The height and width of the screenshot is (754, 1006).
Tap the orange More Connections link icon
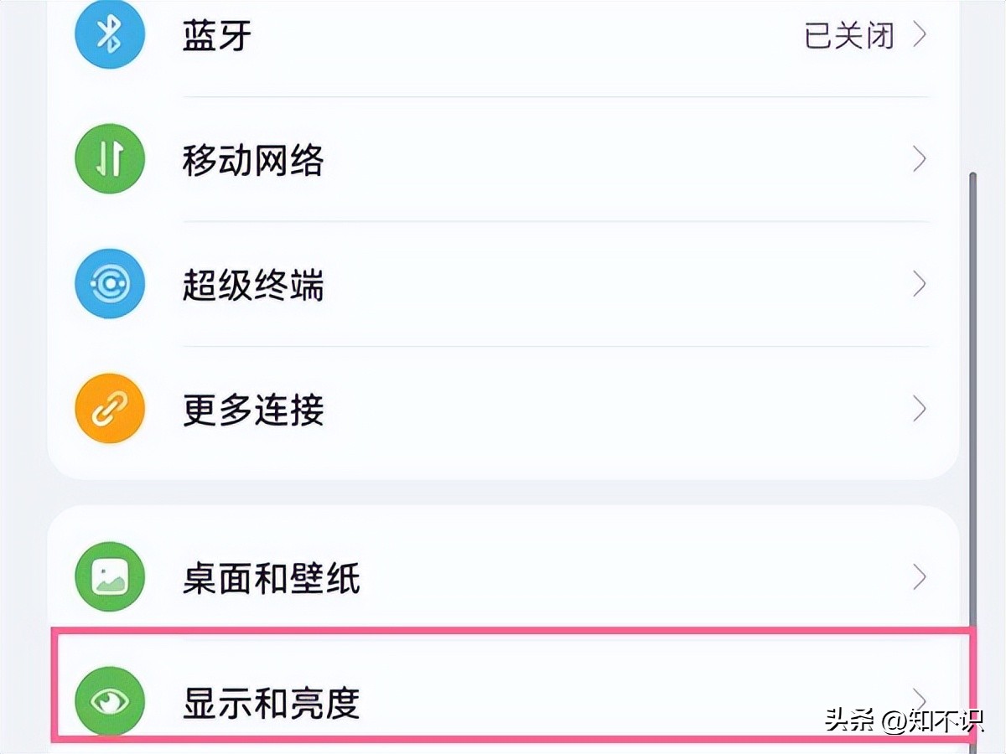[110, 410]
